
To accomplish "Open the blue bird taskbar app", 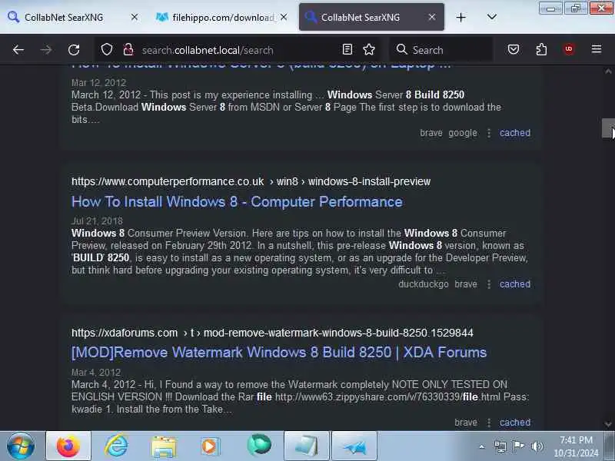I will coord(354,446).
